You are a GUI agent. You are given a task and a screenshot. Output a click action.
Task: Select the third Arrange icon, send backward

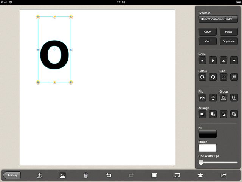tap(223, 115)
